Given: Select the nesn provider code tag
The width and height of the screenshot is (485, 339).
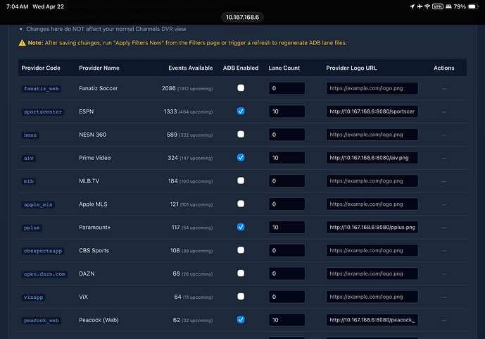Looking at the screenshot, I should click(x=30, y=135).
